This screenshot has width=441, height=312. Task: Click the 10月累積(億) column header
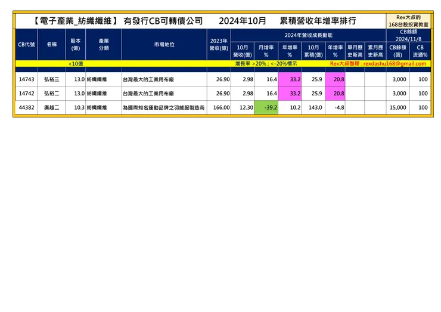[x=313, y=51]
